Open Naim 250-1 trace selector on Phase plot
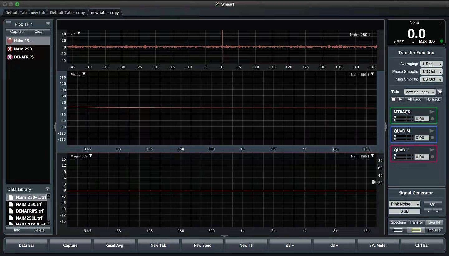Image resolution: width=449 pixels, height=256 pixels. tap(372, 74)
